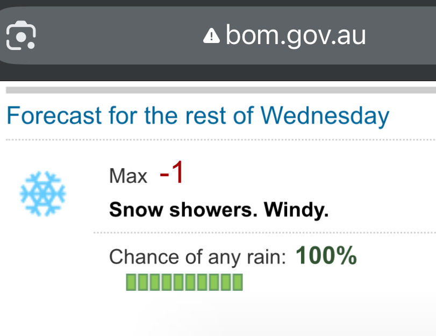
Task: Open the forecast heading for rest of Wednesday
Action: click(197, 116)
